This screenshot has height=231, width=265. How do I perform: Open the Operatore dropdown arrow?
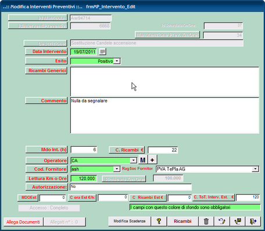pos(134,161)
